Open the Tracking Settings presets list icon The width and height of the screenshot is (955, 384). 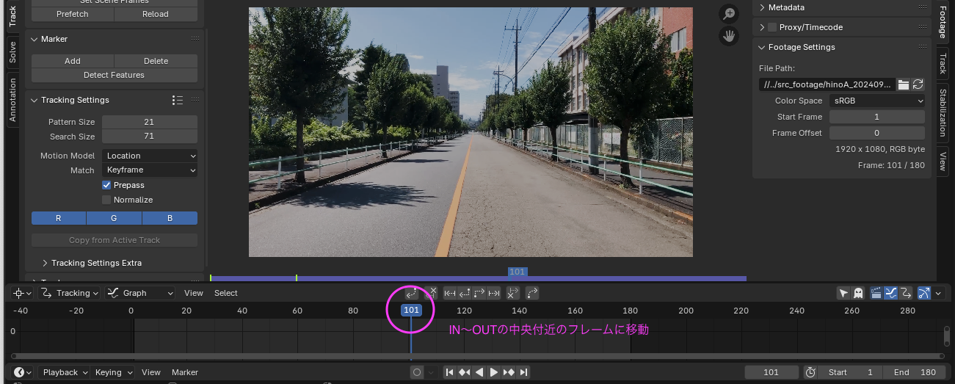[177, 100]
